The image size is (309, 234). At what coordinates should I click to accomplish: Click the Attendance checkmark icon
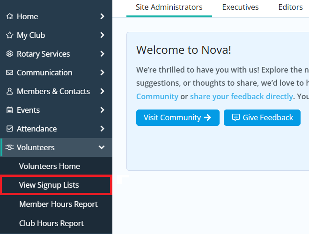(9, 129)
